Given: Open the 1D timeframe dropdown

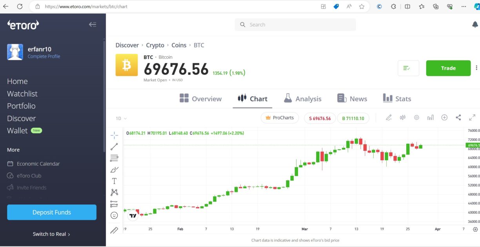Looking at the screenshot, I should 121,118.
